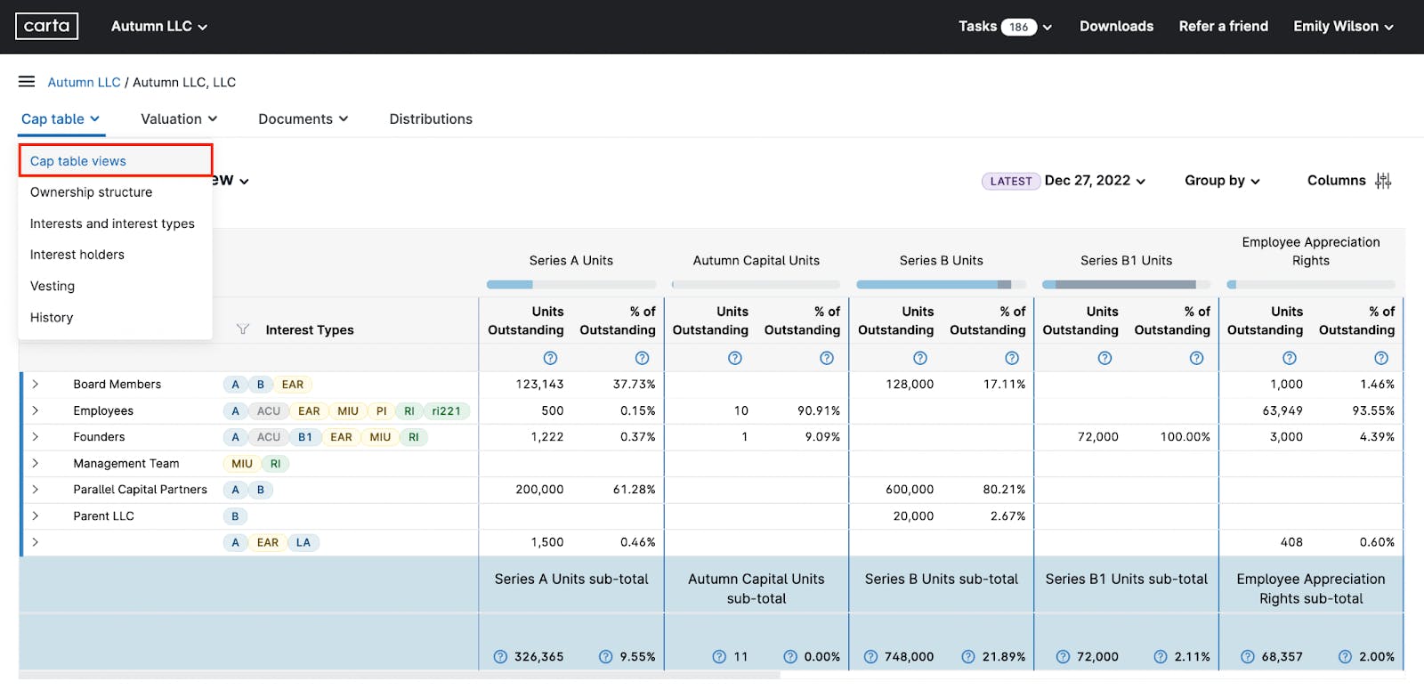The width and height of the screenshot is (1424, 698).
Task: Click the EAR badge in Board Members row
Action: [x=292, y=385]
